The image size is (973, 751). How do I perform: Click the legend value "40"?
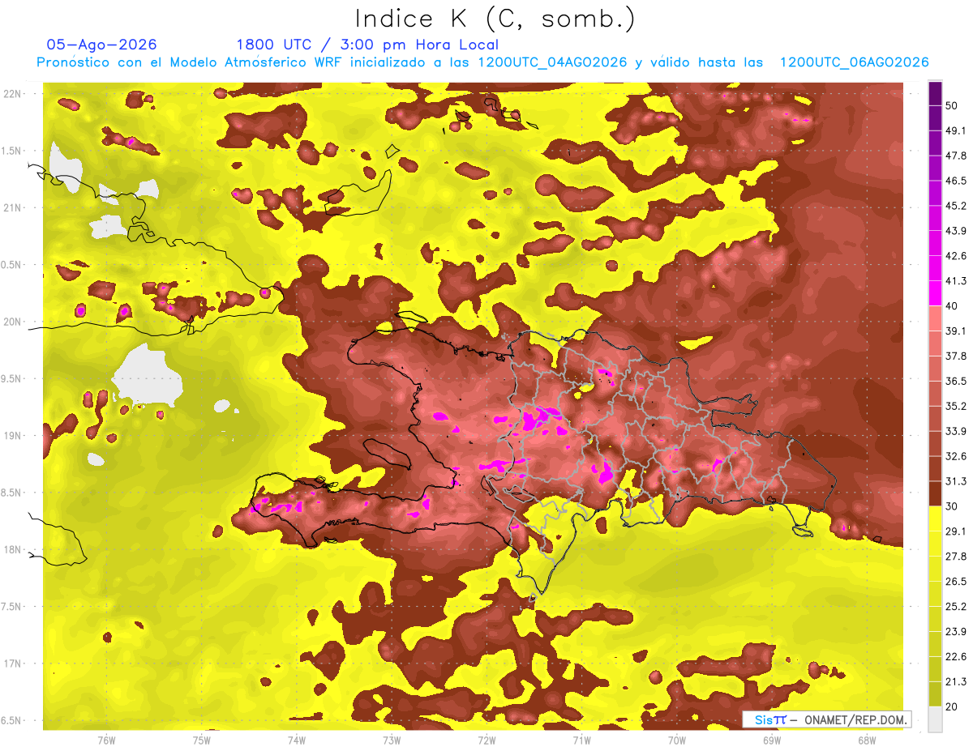tap(952, 306)
